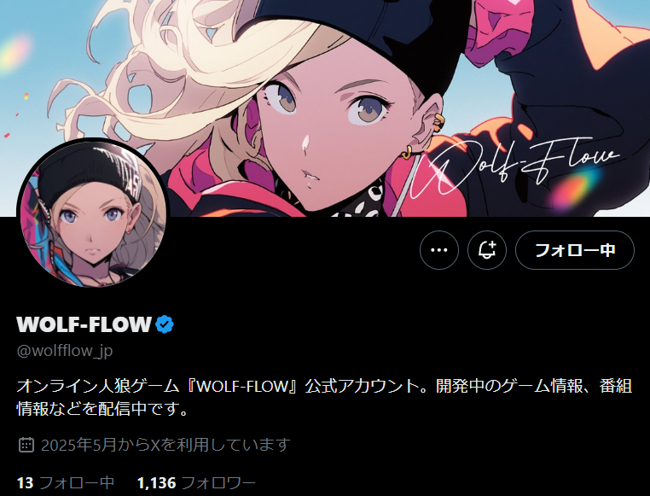
Task: Click the blue verified badge icon
Action: tap(165, 324)
